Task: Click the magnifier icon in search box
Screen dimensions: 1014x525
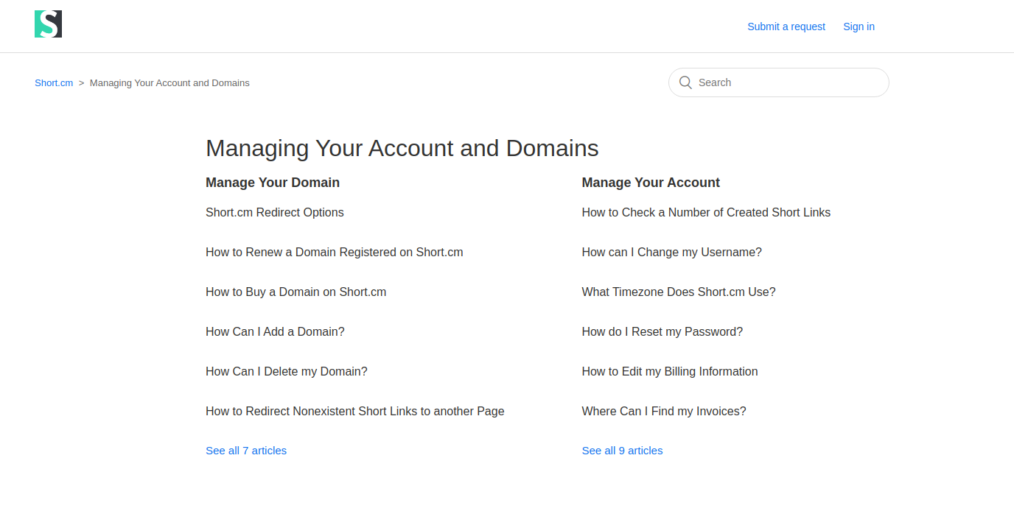Action: click(685, 82)
